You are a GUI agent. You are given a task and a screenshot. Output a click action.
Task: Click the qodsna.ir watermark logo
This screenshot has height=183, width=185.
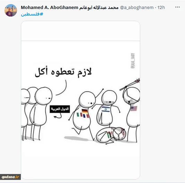click(10, 177)
